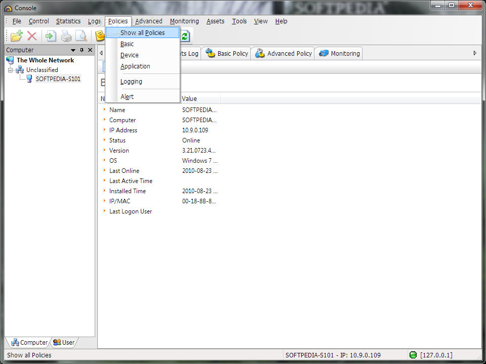Click the Monitoring tab camera icon

323,53
